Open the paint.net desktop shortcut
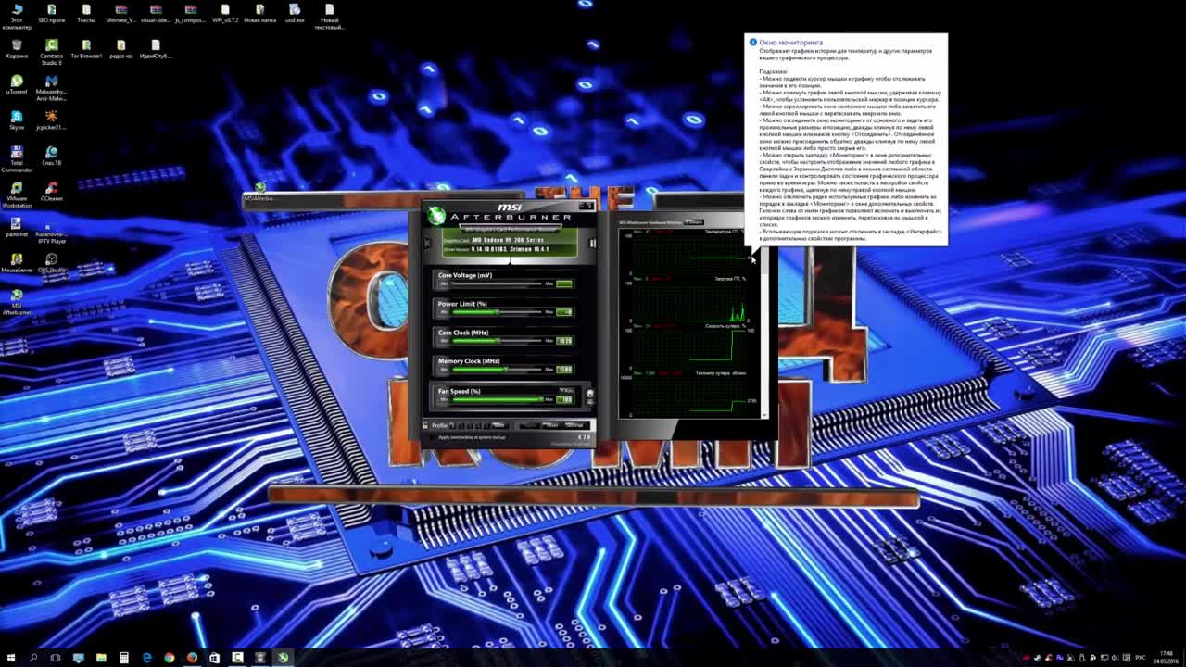The height and width of the screenshot is (667, 1186). 17,227
